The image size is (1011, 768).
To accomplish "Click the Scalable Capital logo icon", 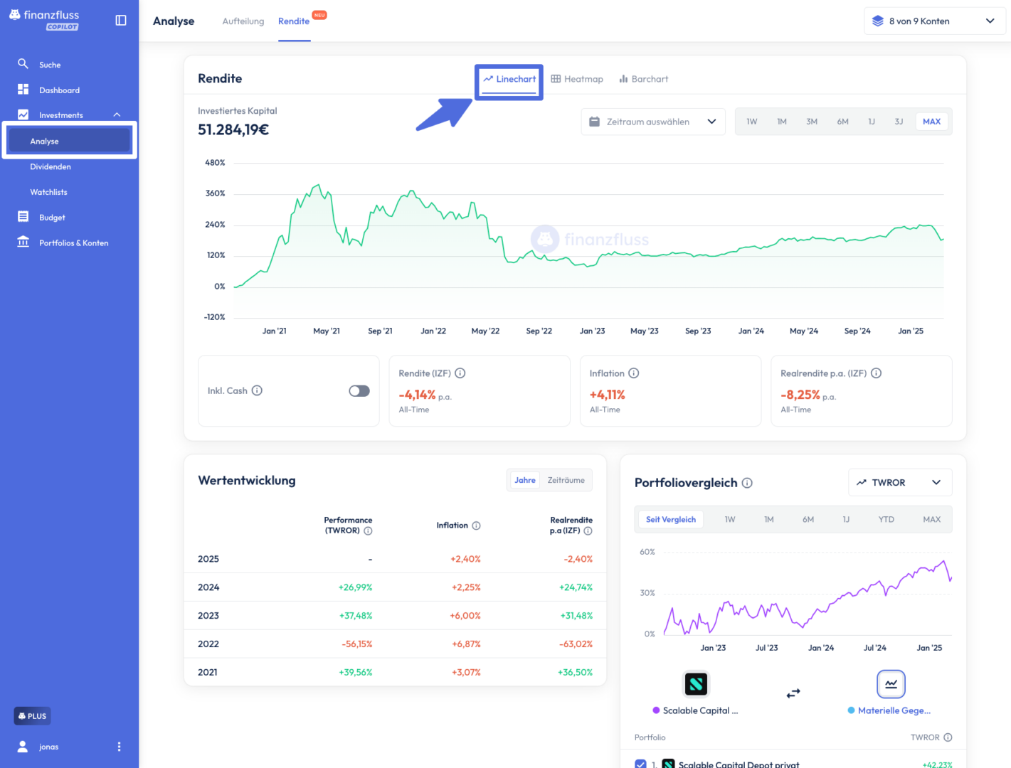I will point(696,684).
